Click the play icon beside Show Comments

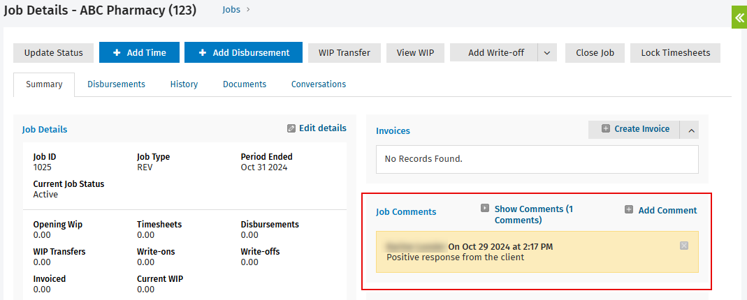click(x=485, y=208)
